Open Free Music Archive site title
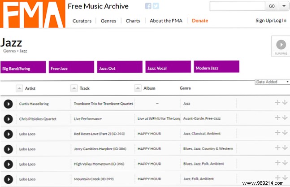This screenshot has width=290, height=187. 98,6
